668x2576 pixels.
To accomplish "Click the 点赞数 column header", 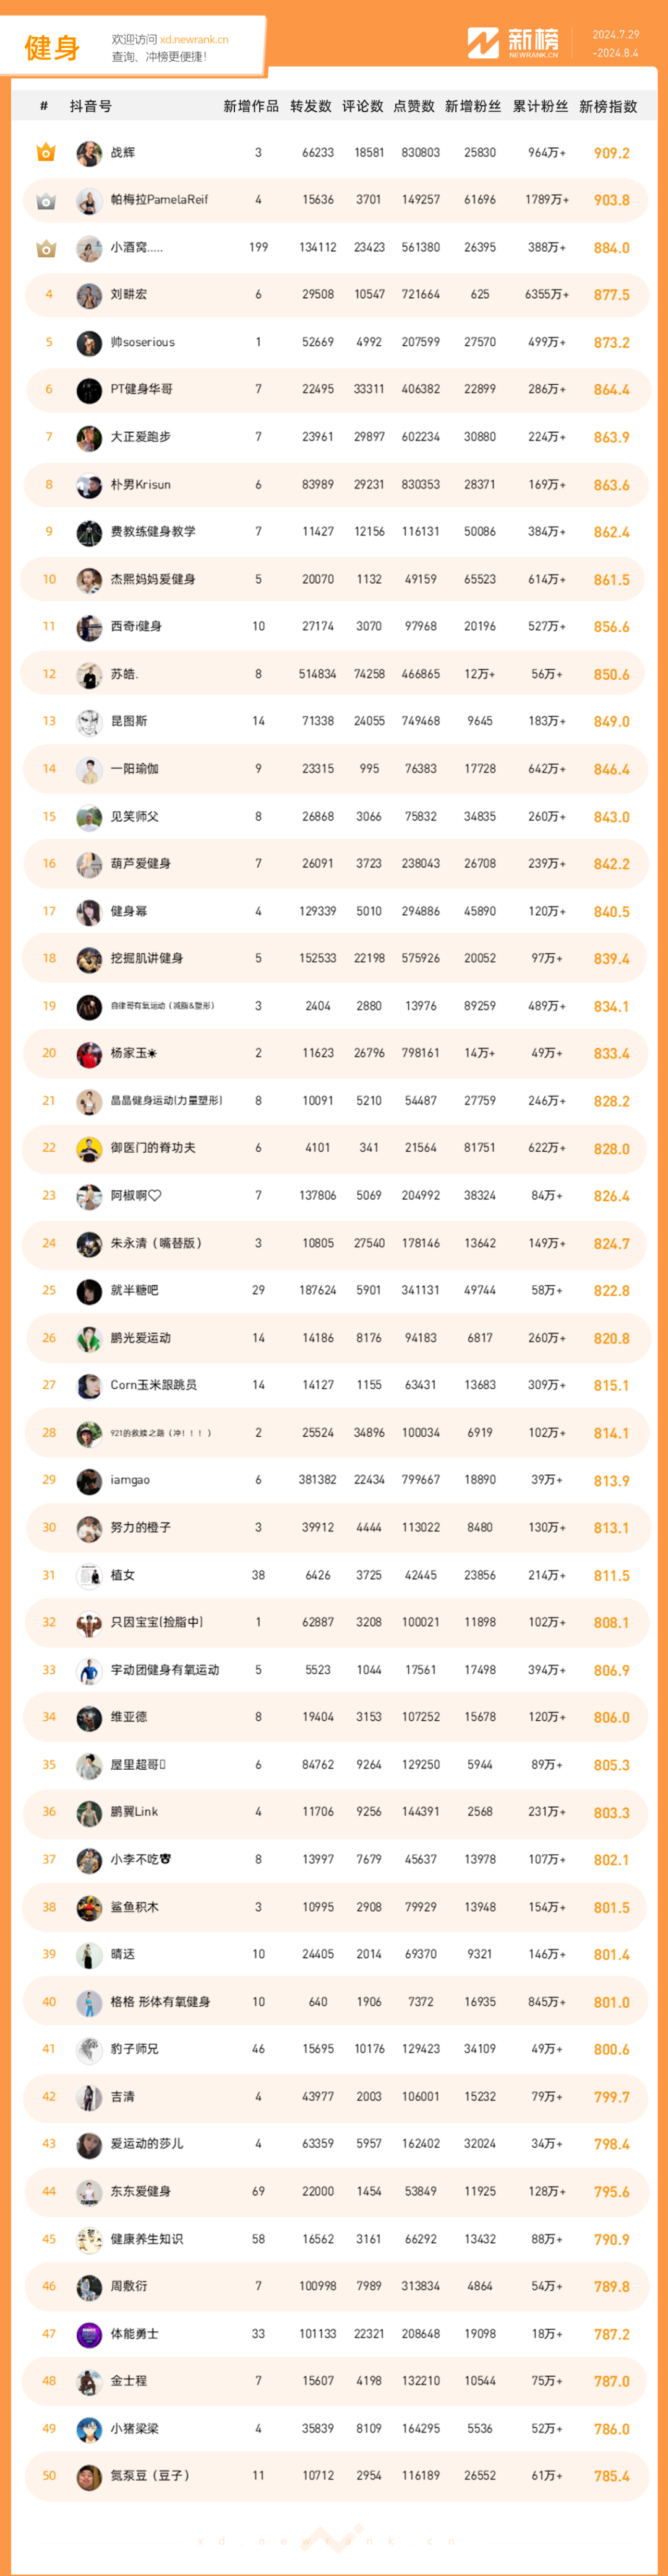I will [414, 106].
